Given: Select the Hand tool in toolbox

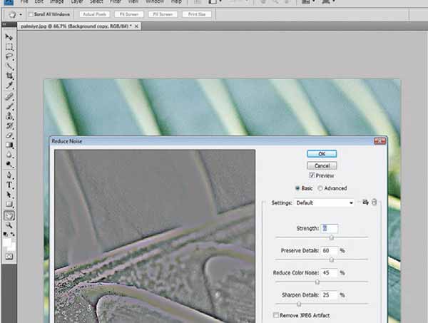Looking at the screenshot, I should point(9,216).
